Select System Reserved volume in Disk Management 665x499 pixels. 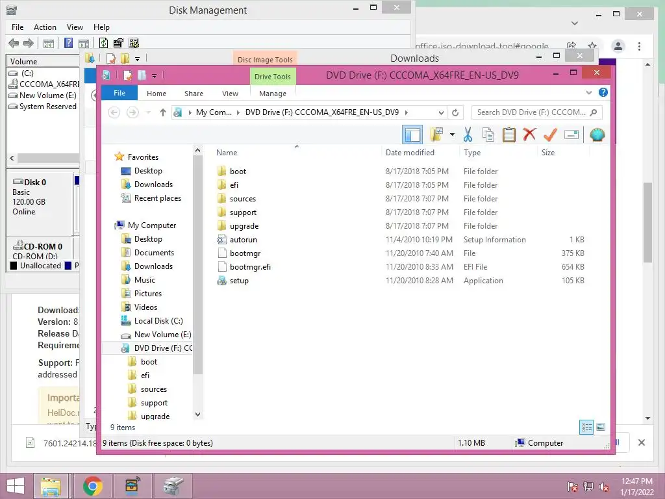(47, 107)
